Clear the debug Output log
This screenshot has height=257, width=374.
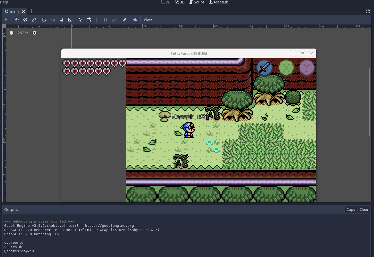coord(364,209)
